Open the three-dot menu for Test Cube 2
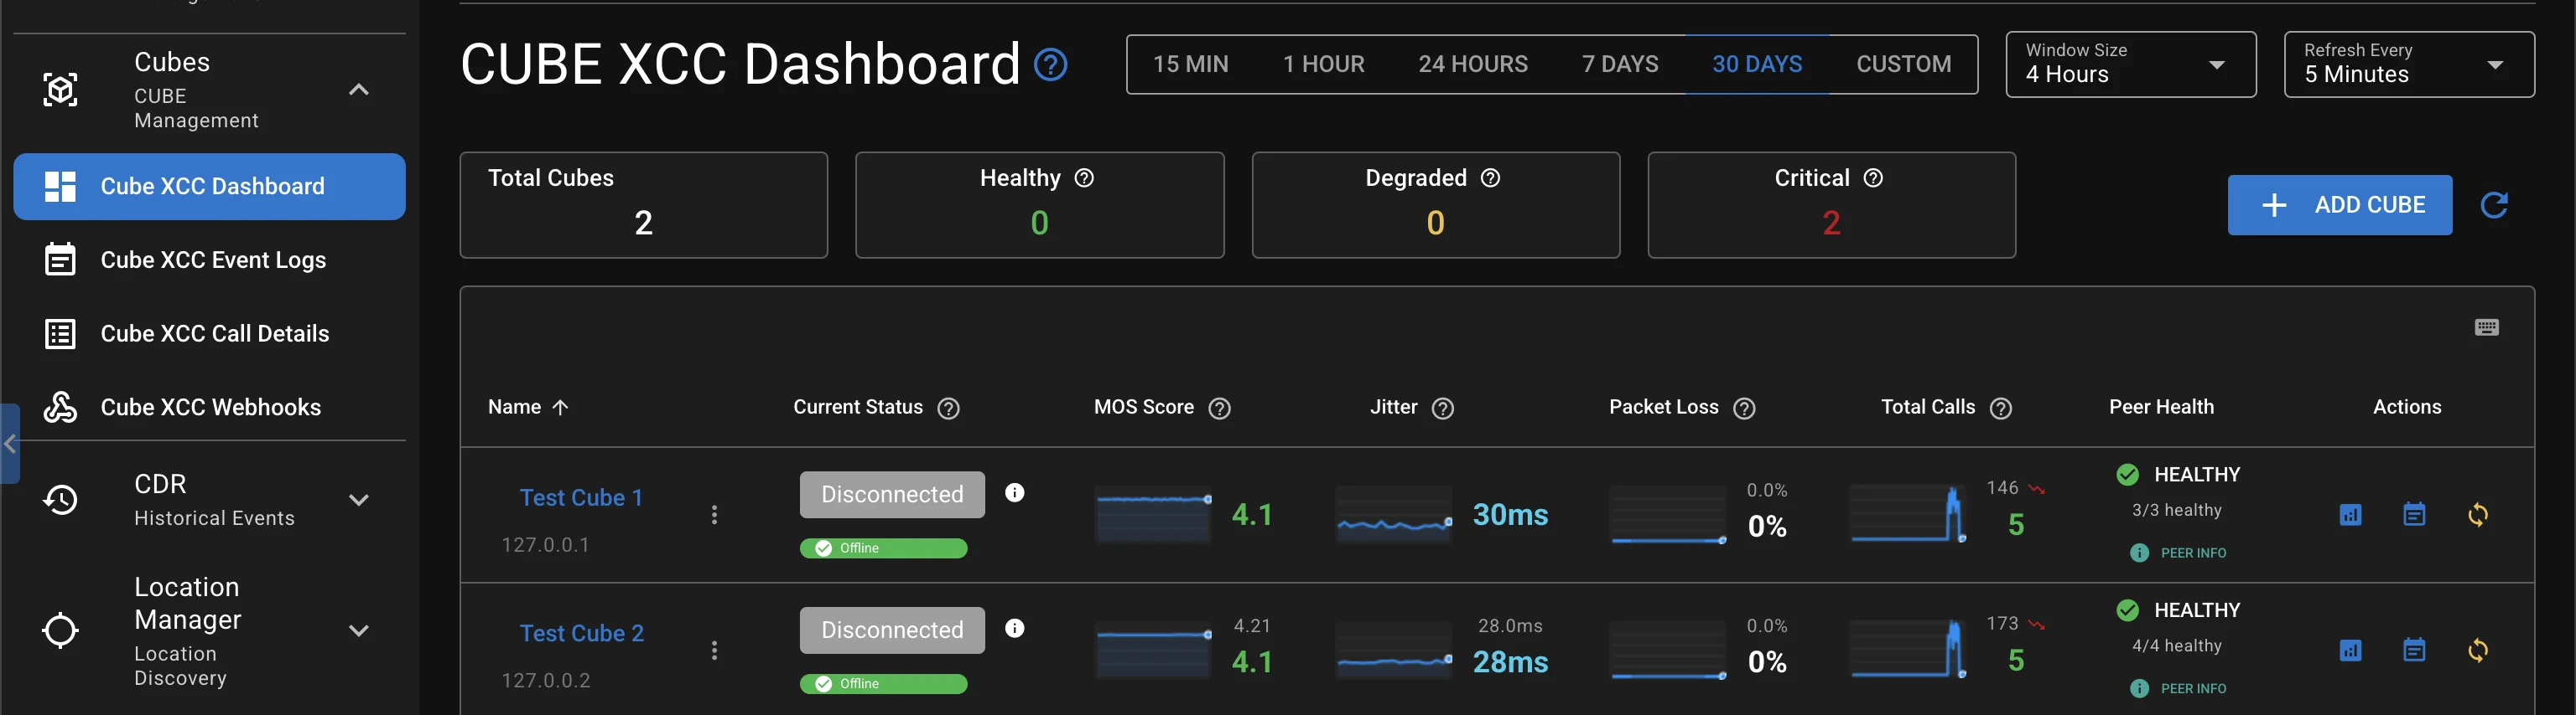This screenshot has width=2576, height=715. 714,650
